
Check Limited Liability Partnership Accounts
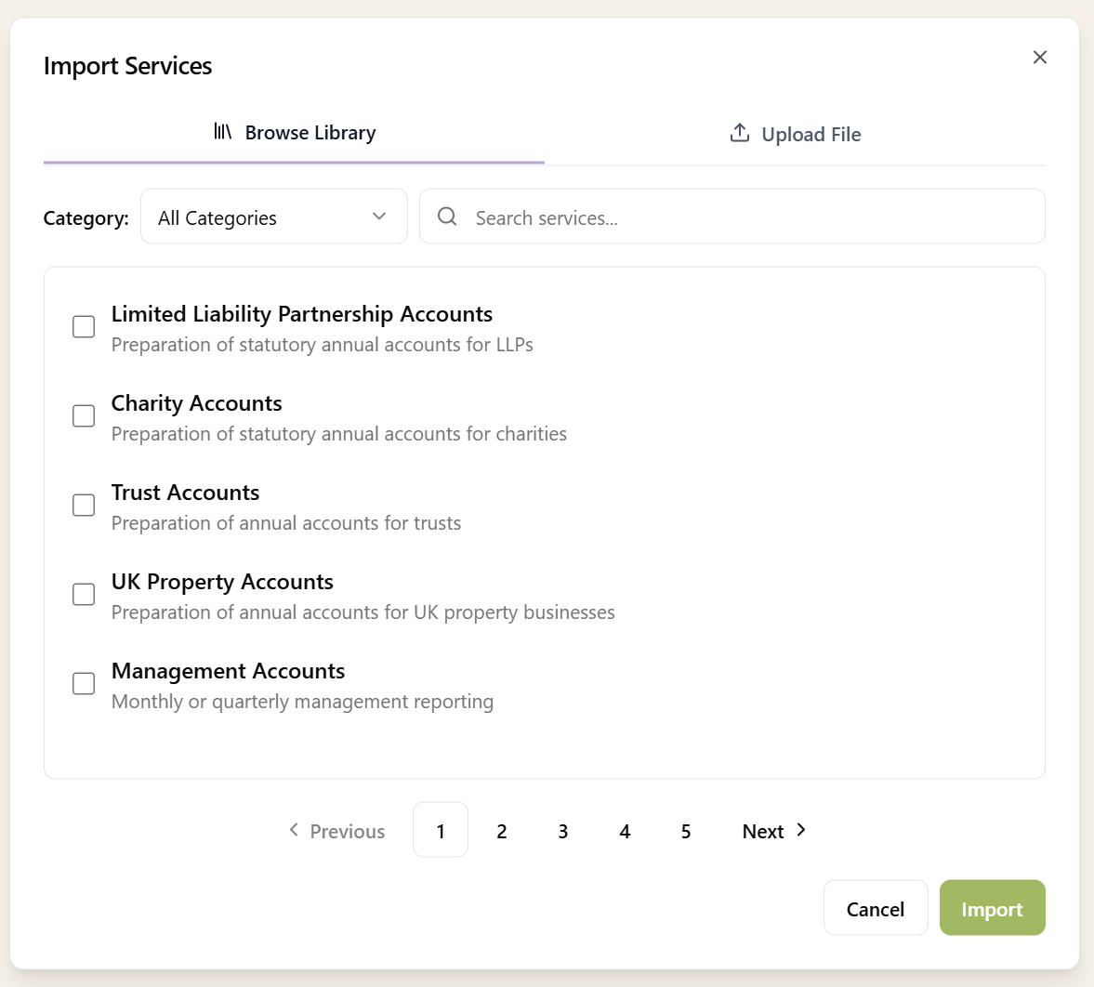coord(84,326)
